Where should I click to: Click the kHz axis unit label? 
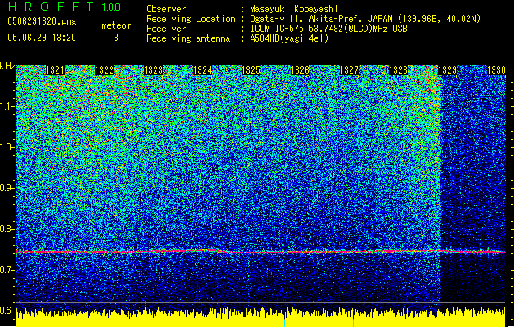[7, 66]
